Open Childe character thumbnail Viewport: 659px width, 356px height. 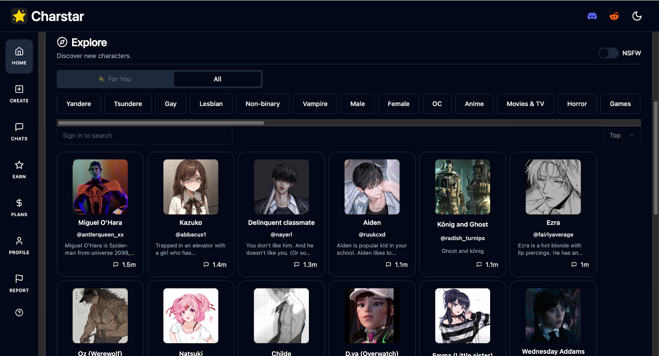click(281, 316)
